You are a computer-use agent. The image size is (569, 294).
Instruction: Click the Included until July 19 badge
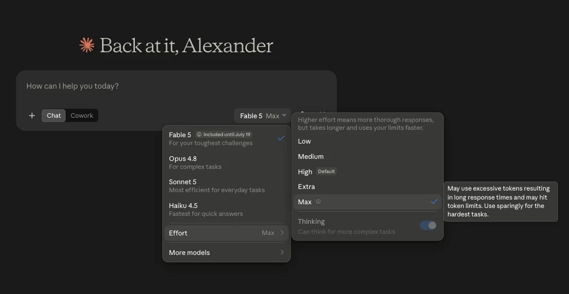(x=224, y=135)
